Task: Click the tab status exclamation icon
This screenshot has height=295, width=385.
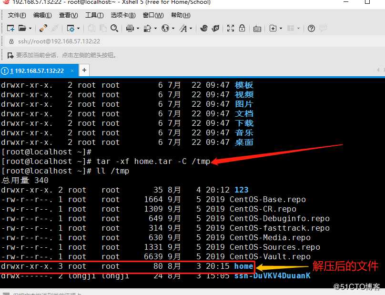Action: pos(5,71)
